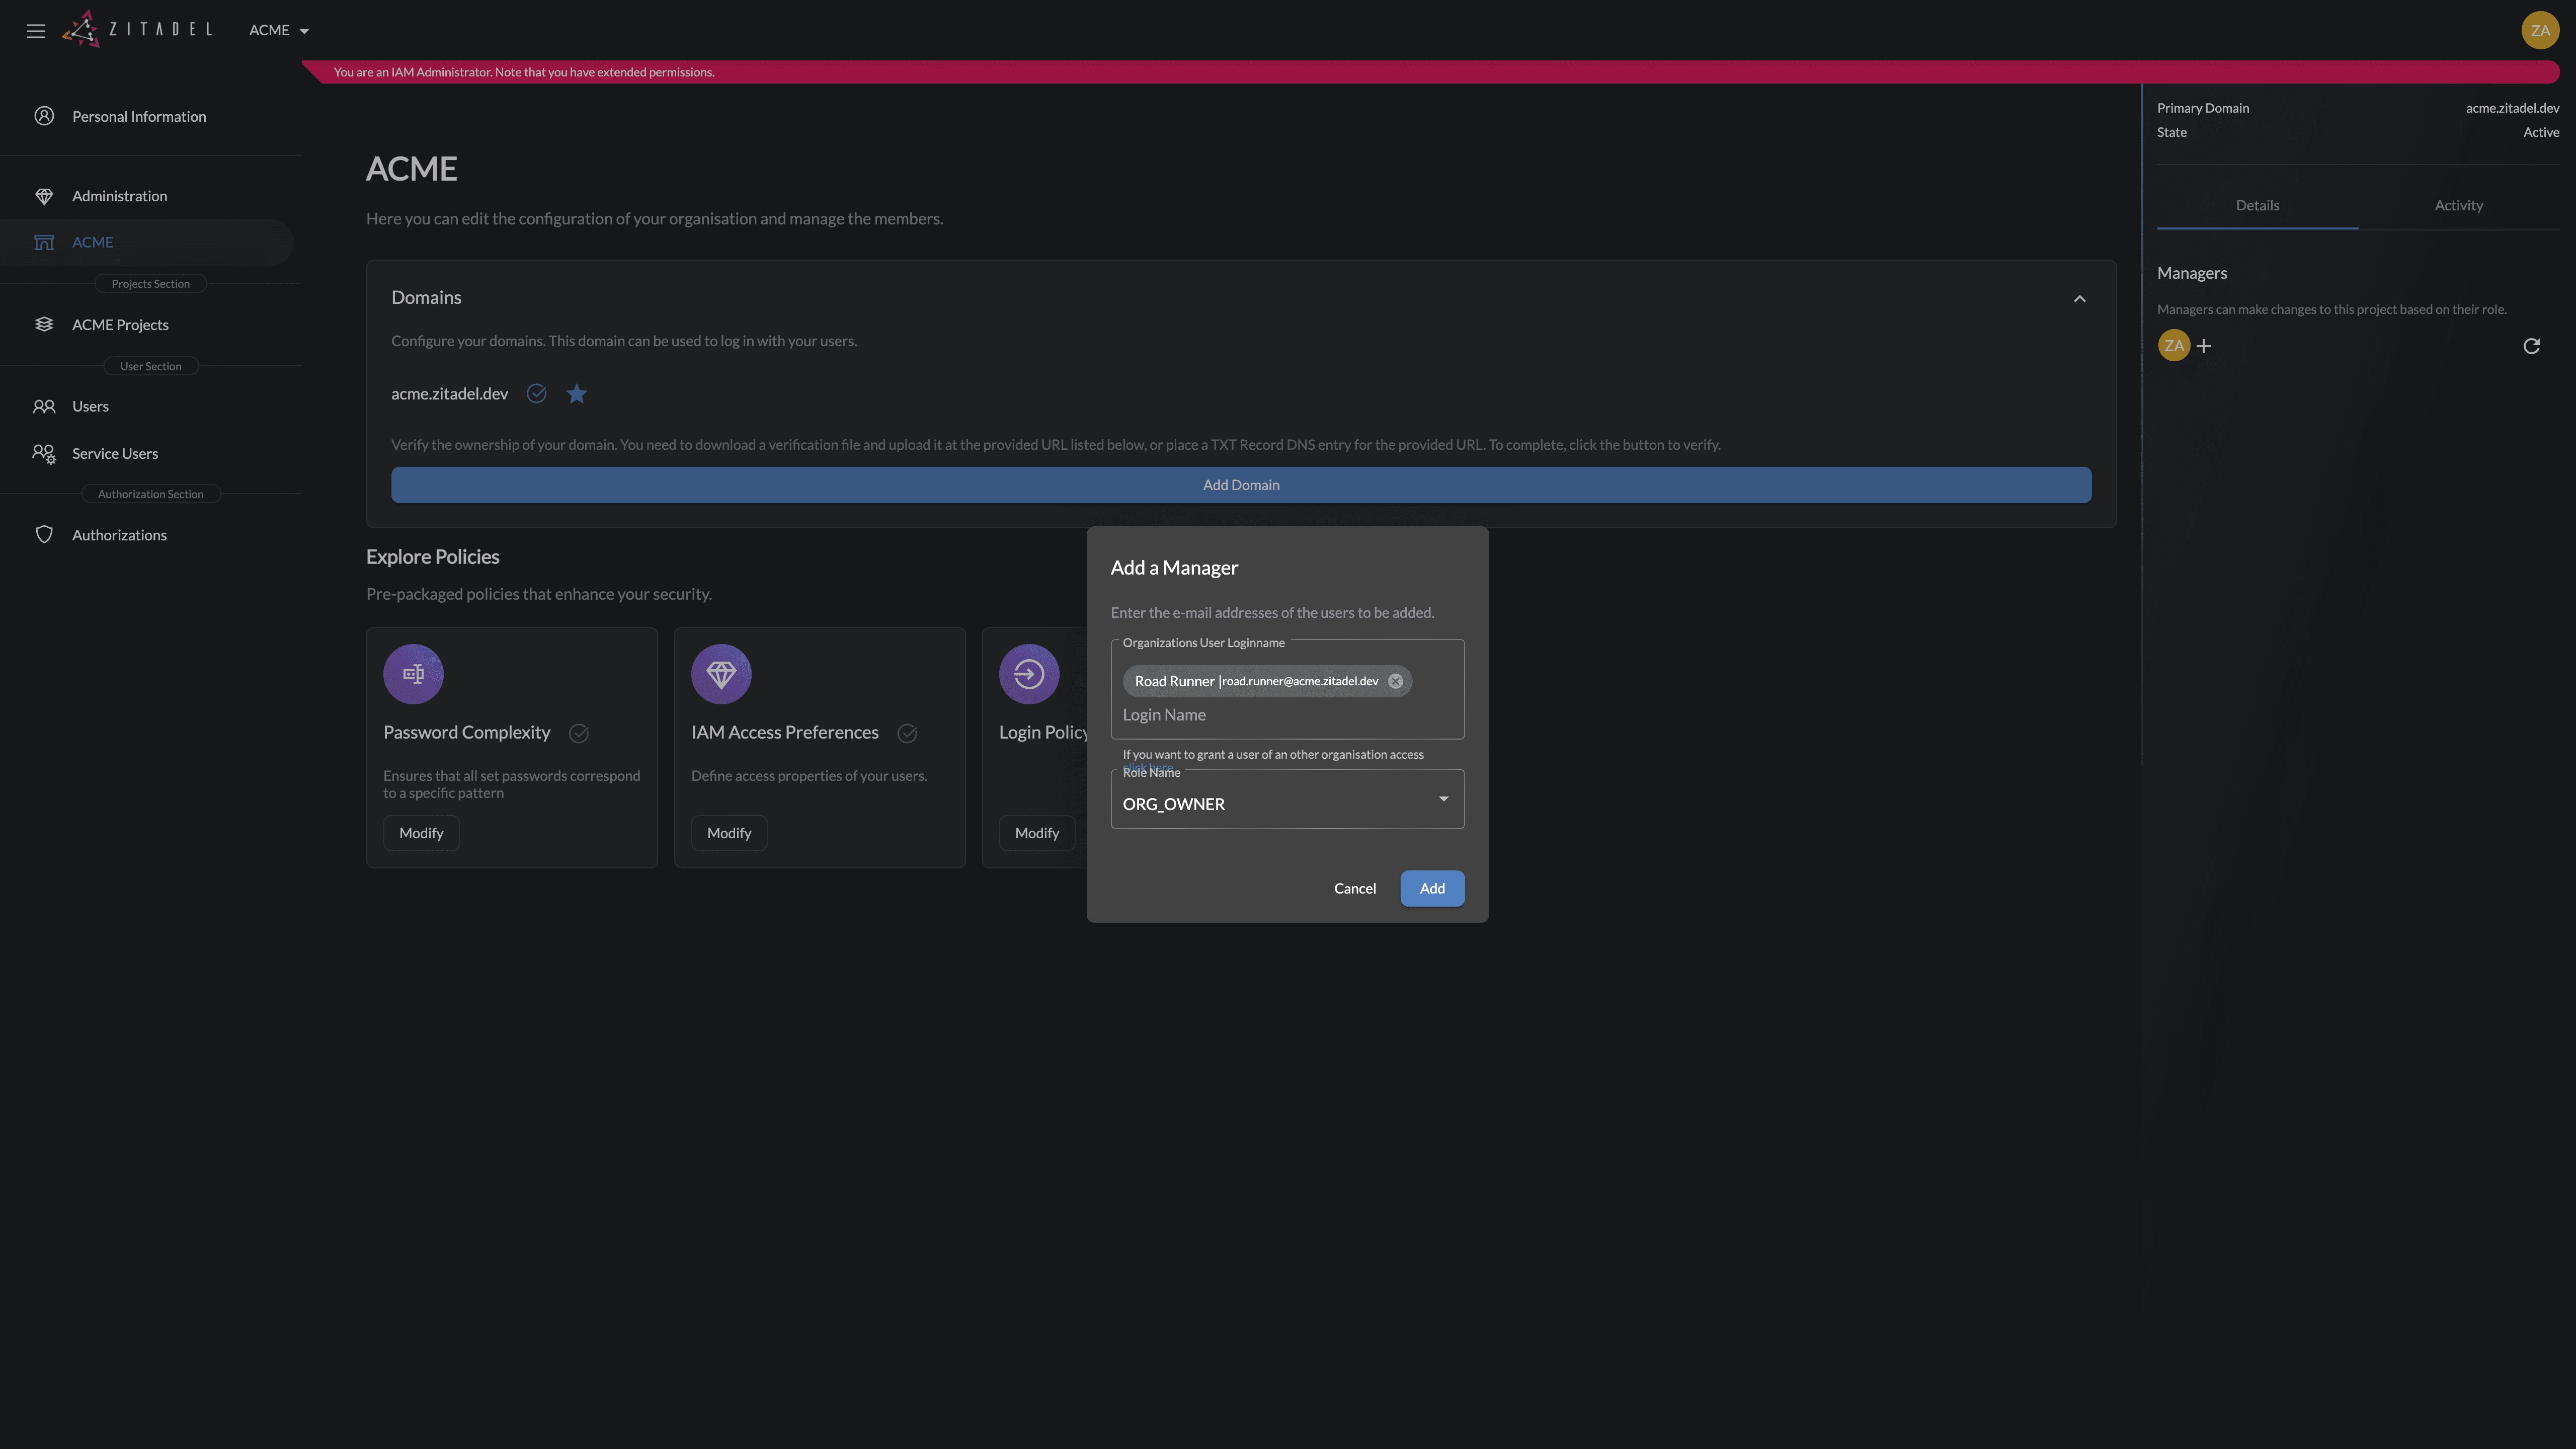Open the ZA user avatar menu
This screenshot has width=2576, height=1449.
2539,30
